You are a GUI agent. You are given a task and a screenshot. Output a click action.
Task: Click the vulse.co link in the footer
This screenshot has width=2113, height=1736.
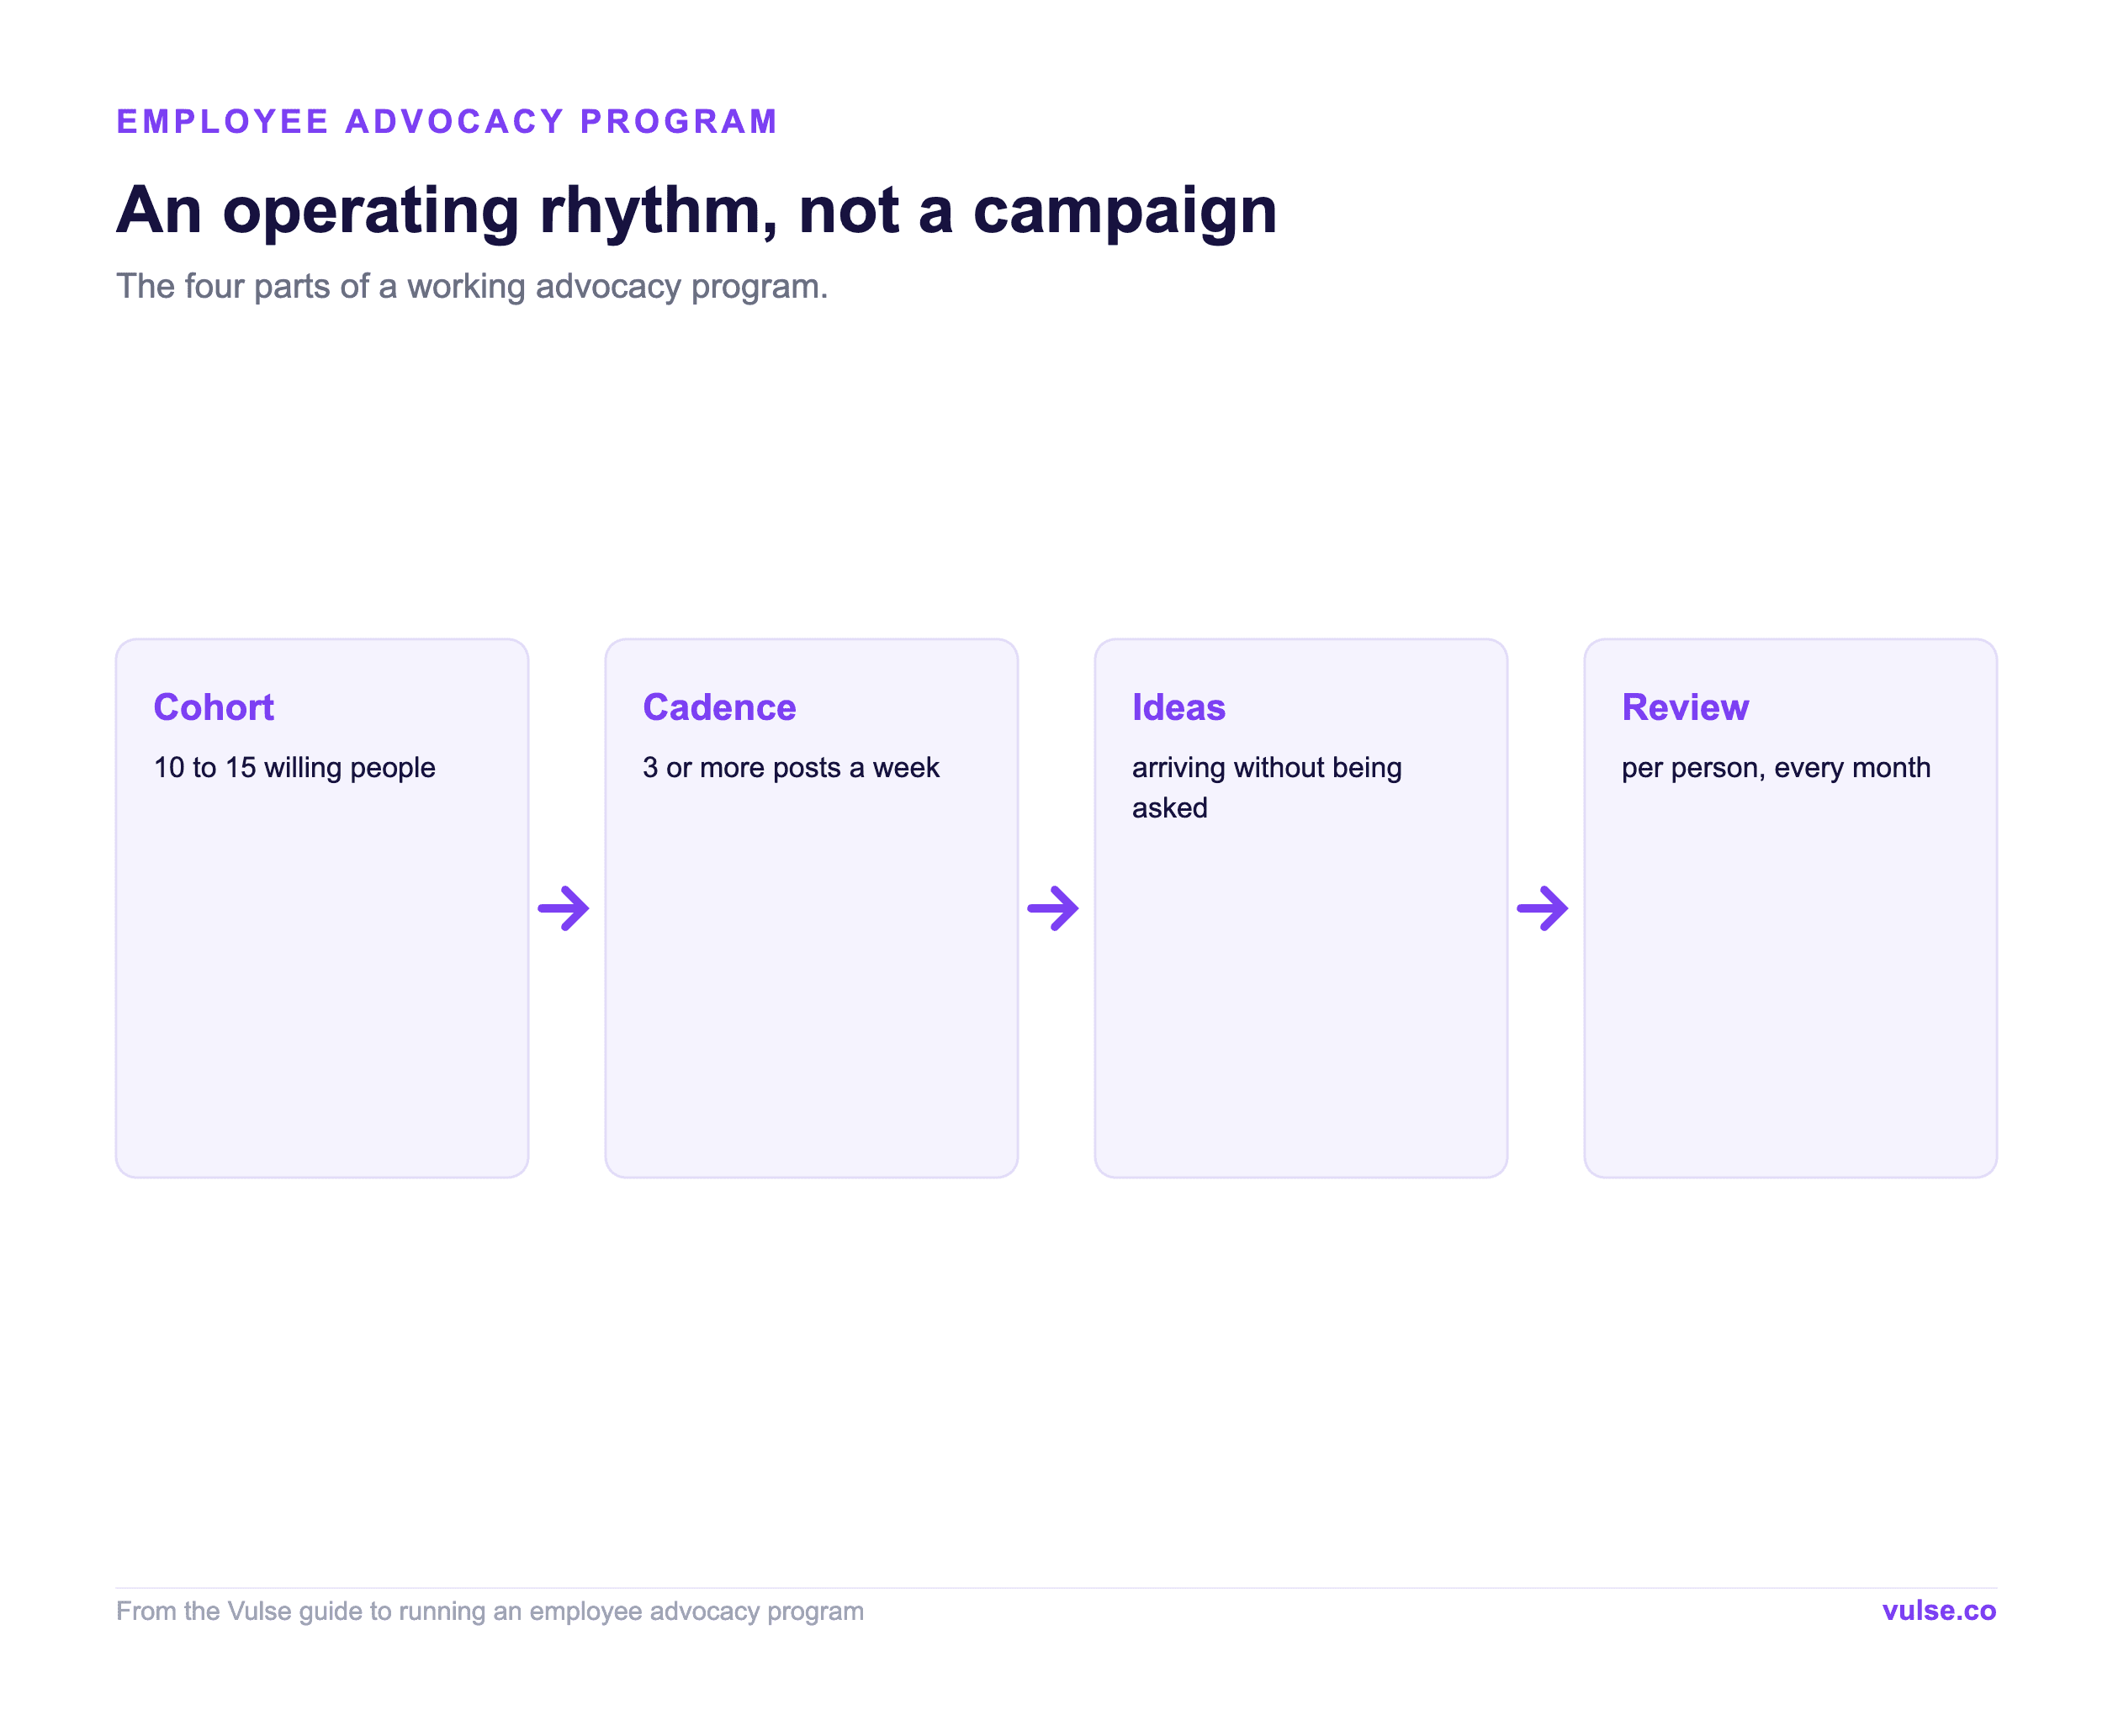coord(1938,1610)
